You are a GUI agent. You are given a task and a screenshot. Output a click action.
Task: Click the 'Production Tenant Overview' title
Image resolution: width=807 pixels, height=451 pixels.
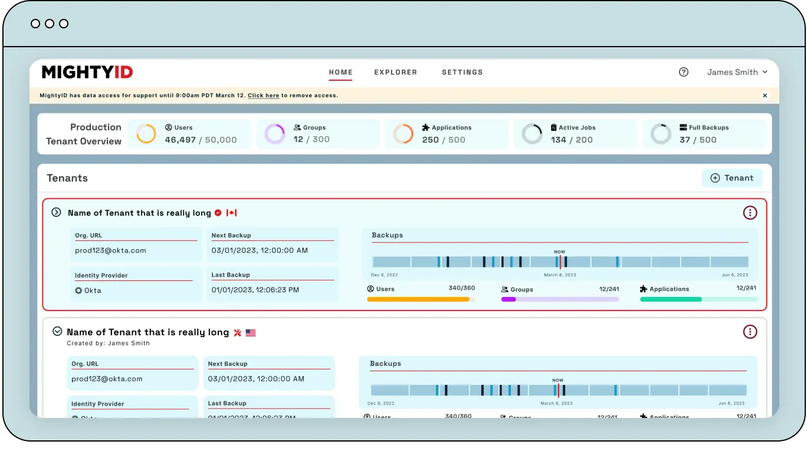[84, 134]
